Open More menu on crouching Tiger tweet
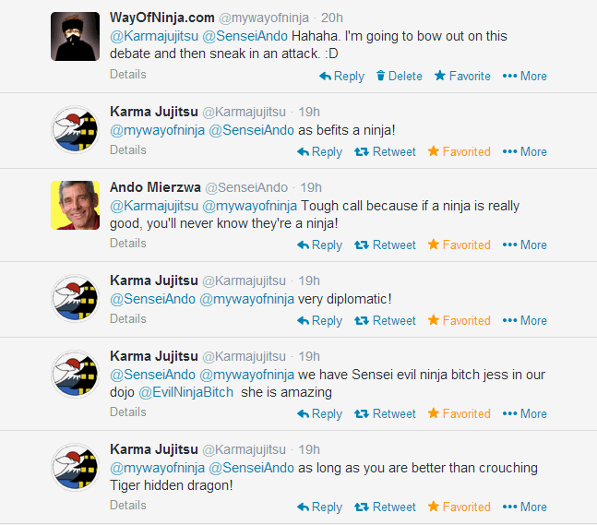 pos(524,507)
